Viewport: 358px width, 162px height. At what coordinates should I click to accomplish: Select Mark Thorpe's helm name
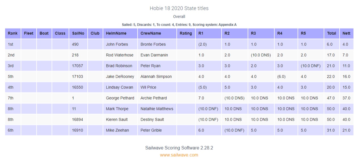(117, 109)
